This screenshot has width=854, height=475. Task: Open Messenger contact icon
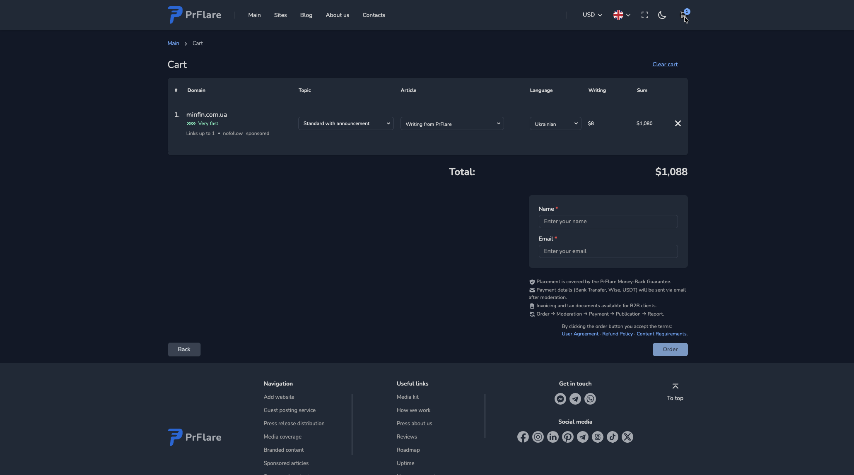(x=560, y=399)
